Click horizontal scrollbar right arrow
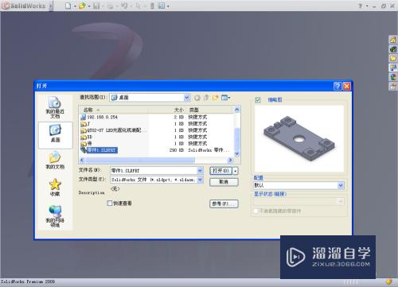The height and width of the screenshot is (287, 398). (x=230, y=160)
